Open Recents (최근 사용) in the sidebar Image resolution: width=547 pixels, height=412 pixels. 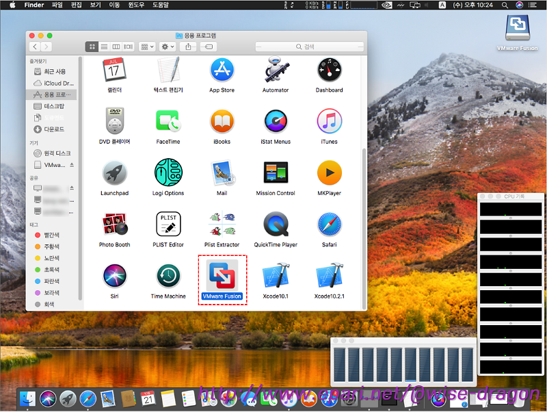tap(52, 72)
